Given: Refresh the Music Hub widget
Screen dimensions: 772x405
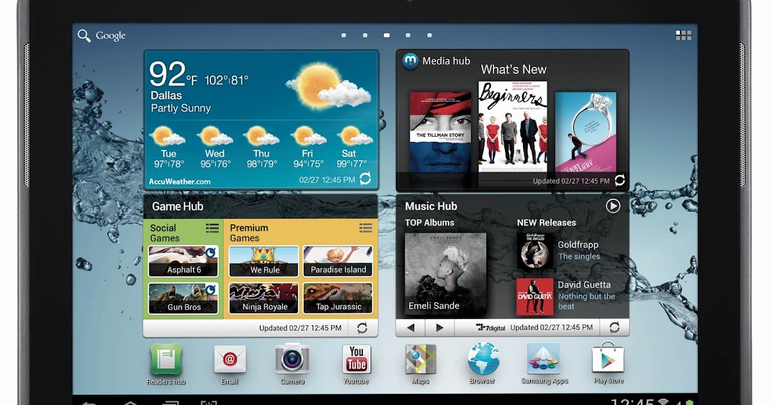Looking at the screenshot, I should [614, 327].
